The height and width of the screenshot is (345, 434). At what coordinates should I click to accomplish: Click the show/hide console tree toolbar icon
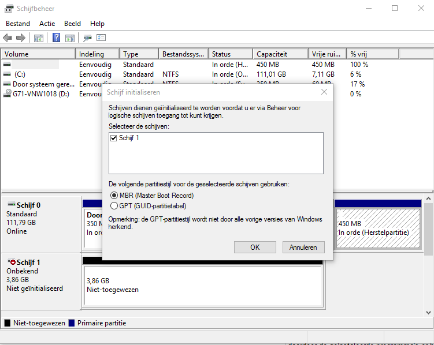pyautogui.click(x=39, y=38)
